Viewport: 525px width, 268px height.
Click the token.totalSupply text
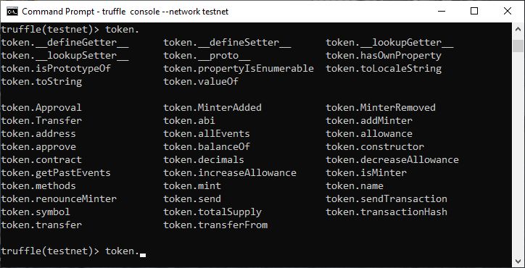click(x=212, y=212)
